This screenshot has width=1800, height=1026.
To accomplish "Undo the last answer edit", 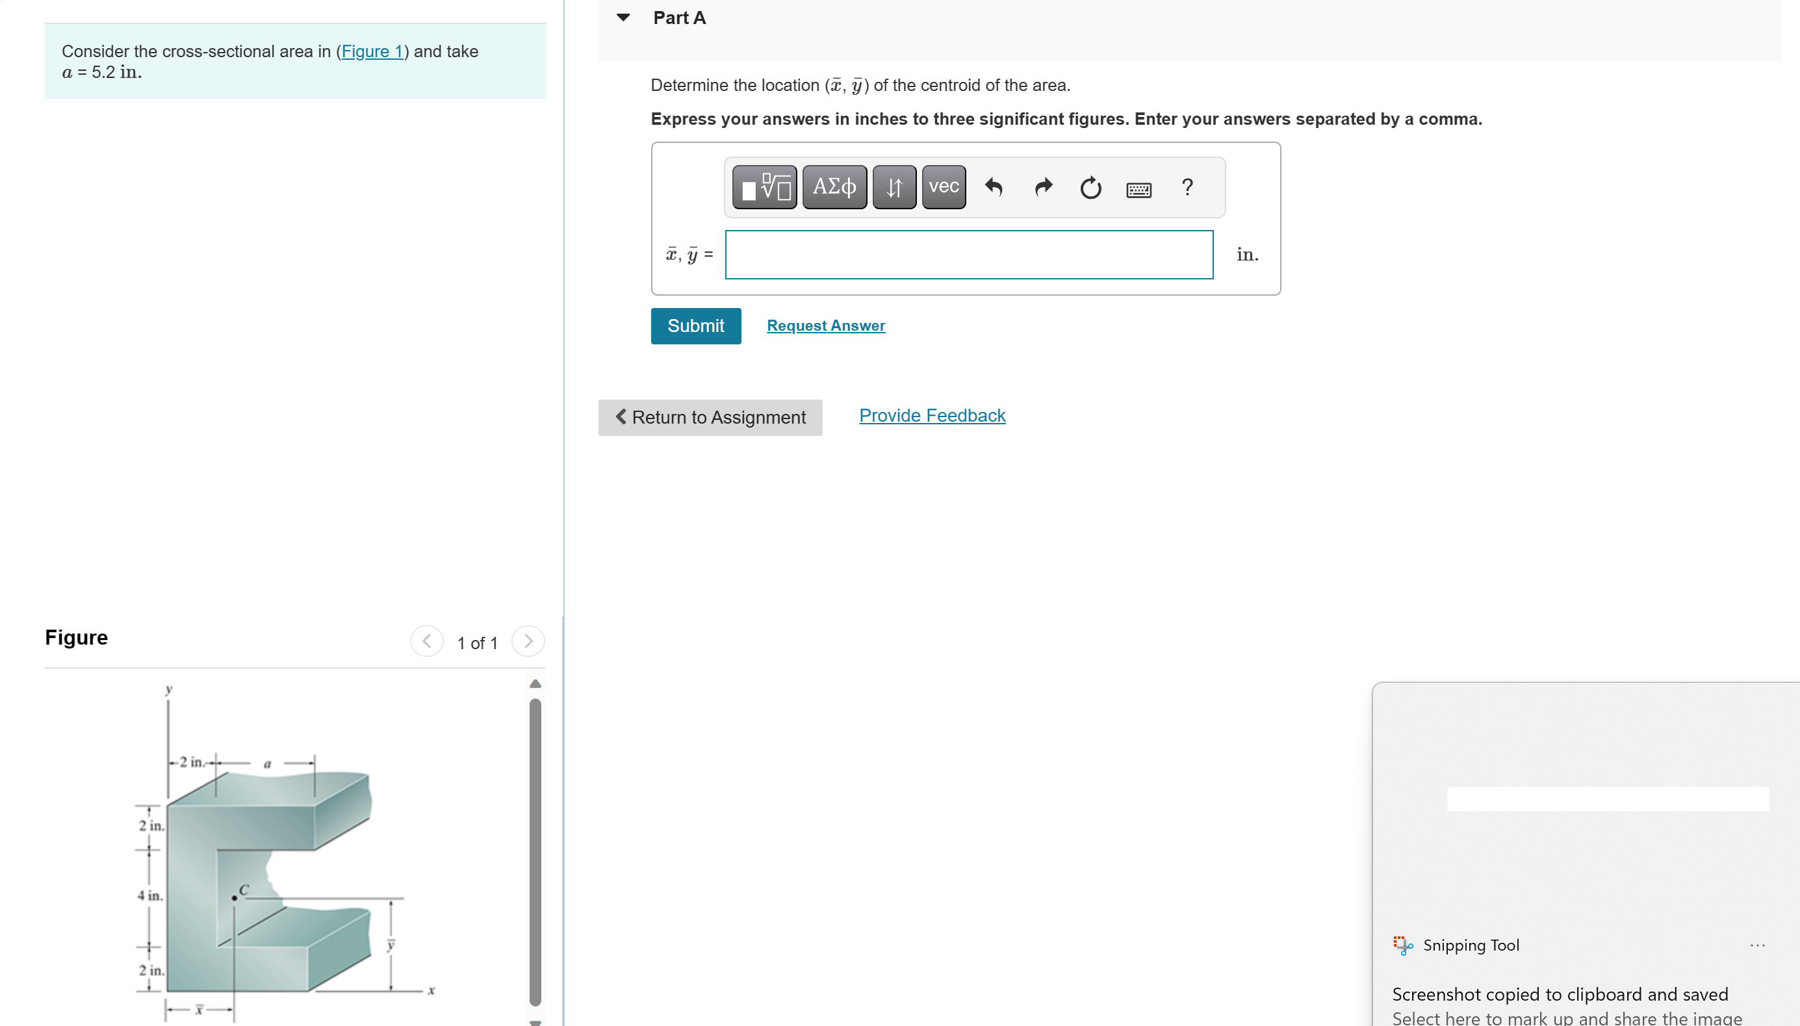I will (995, 186).
